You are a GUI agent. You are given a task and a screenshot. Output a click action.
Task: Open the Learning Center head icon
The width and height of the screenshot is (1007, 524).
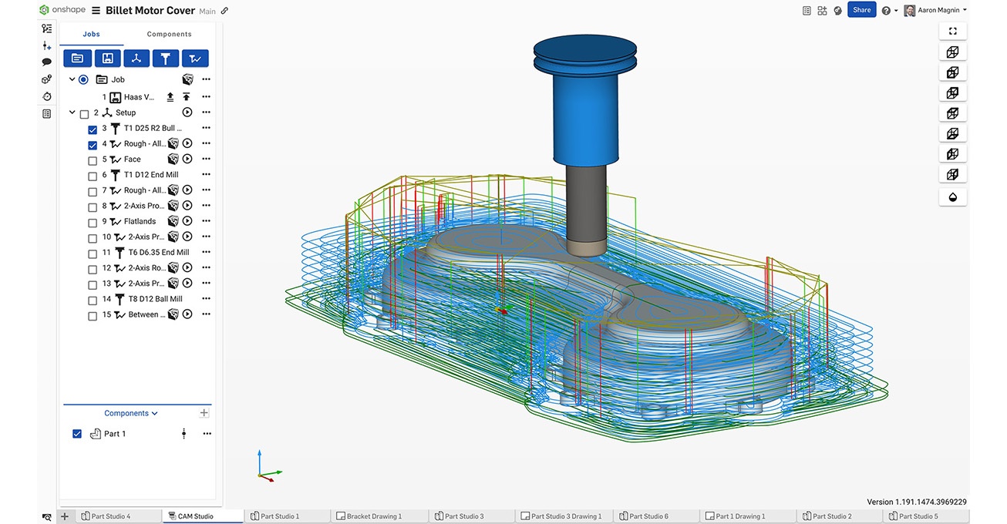point(838,11)
